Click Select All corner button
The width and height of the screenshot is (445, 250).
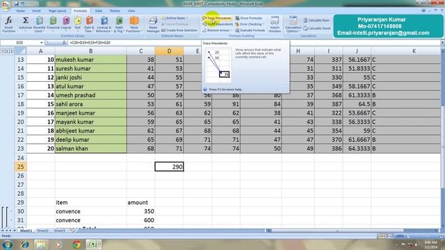click(20, 51)
